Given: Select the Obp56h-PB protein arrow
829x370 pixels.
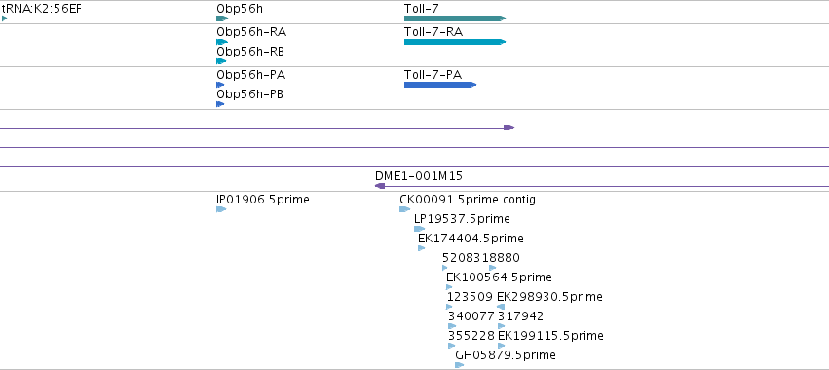Looking at the screenshot, I should coord(220,104).
